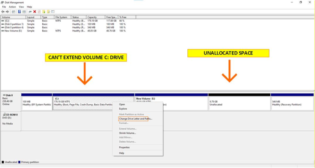Click the Disk Management title bar app icon
The height and width of the screenshot is (168, 315).
point(2,2)
